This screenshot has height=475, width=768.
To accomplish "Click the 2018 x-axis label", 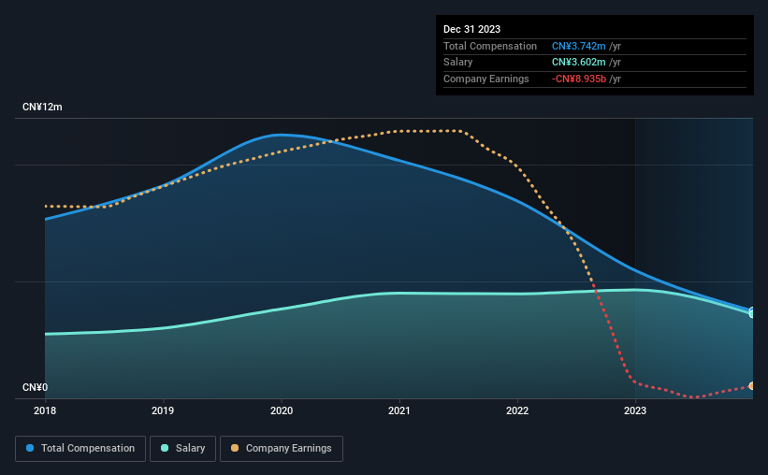I will 45,410.
